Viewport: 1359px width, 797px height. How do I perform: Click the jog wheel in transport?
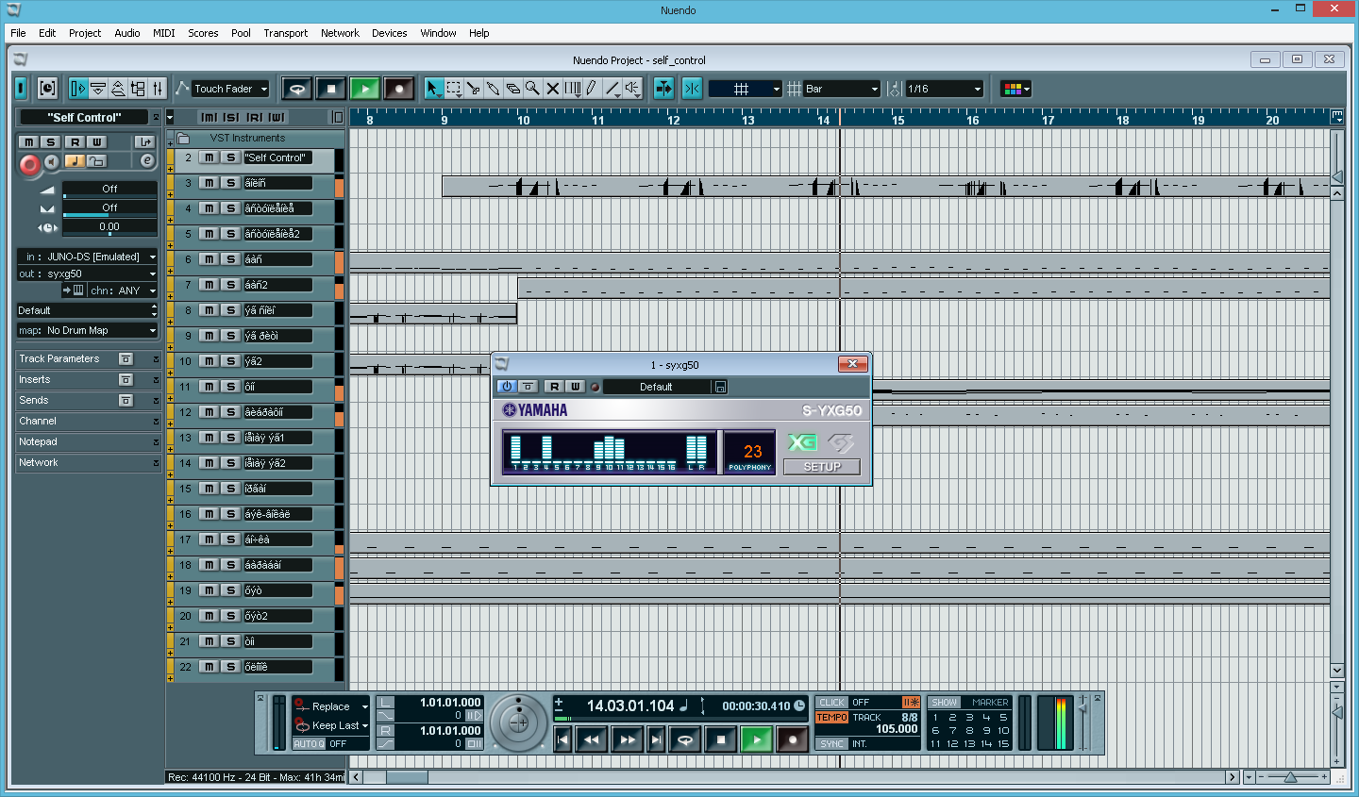519,723
